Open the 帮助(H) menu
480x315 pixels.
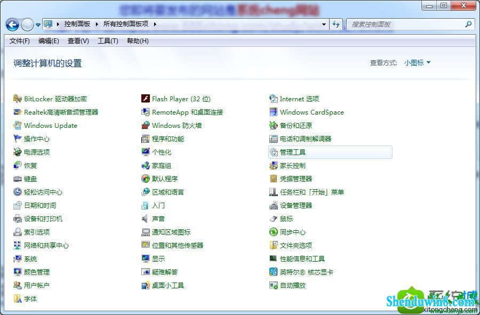(138, 41)
